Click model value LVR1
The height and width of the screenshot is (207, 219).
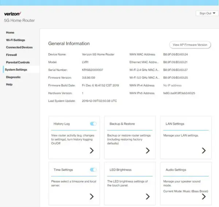[85, 62]
